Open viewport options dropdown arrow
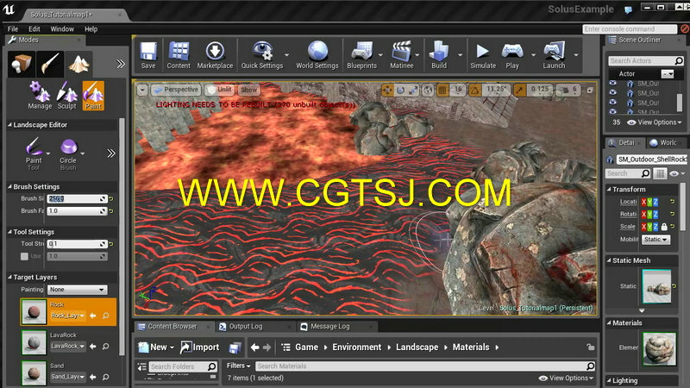Screen dimensions: 690x388 point(142,91)
